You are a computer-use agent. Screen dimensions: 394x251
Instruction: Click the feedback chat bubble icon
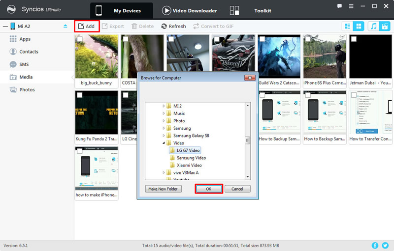[339, 6]
